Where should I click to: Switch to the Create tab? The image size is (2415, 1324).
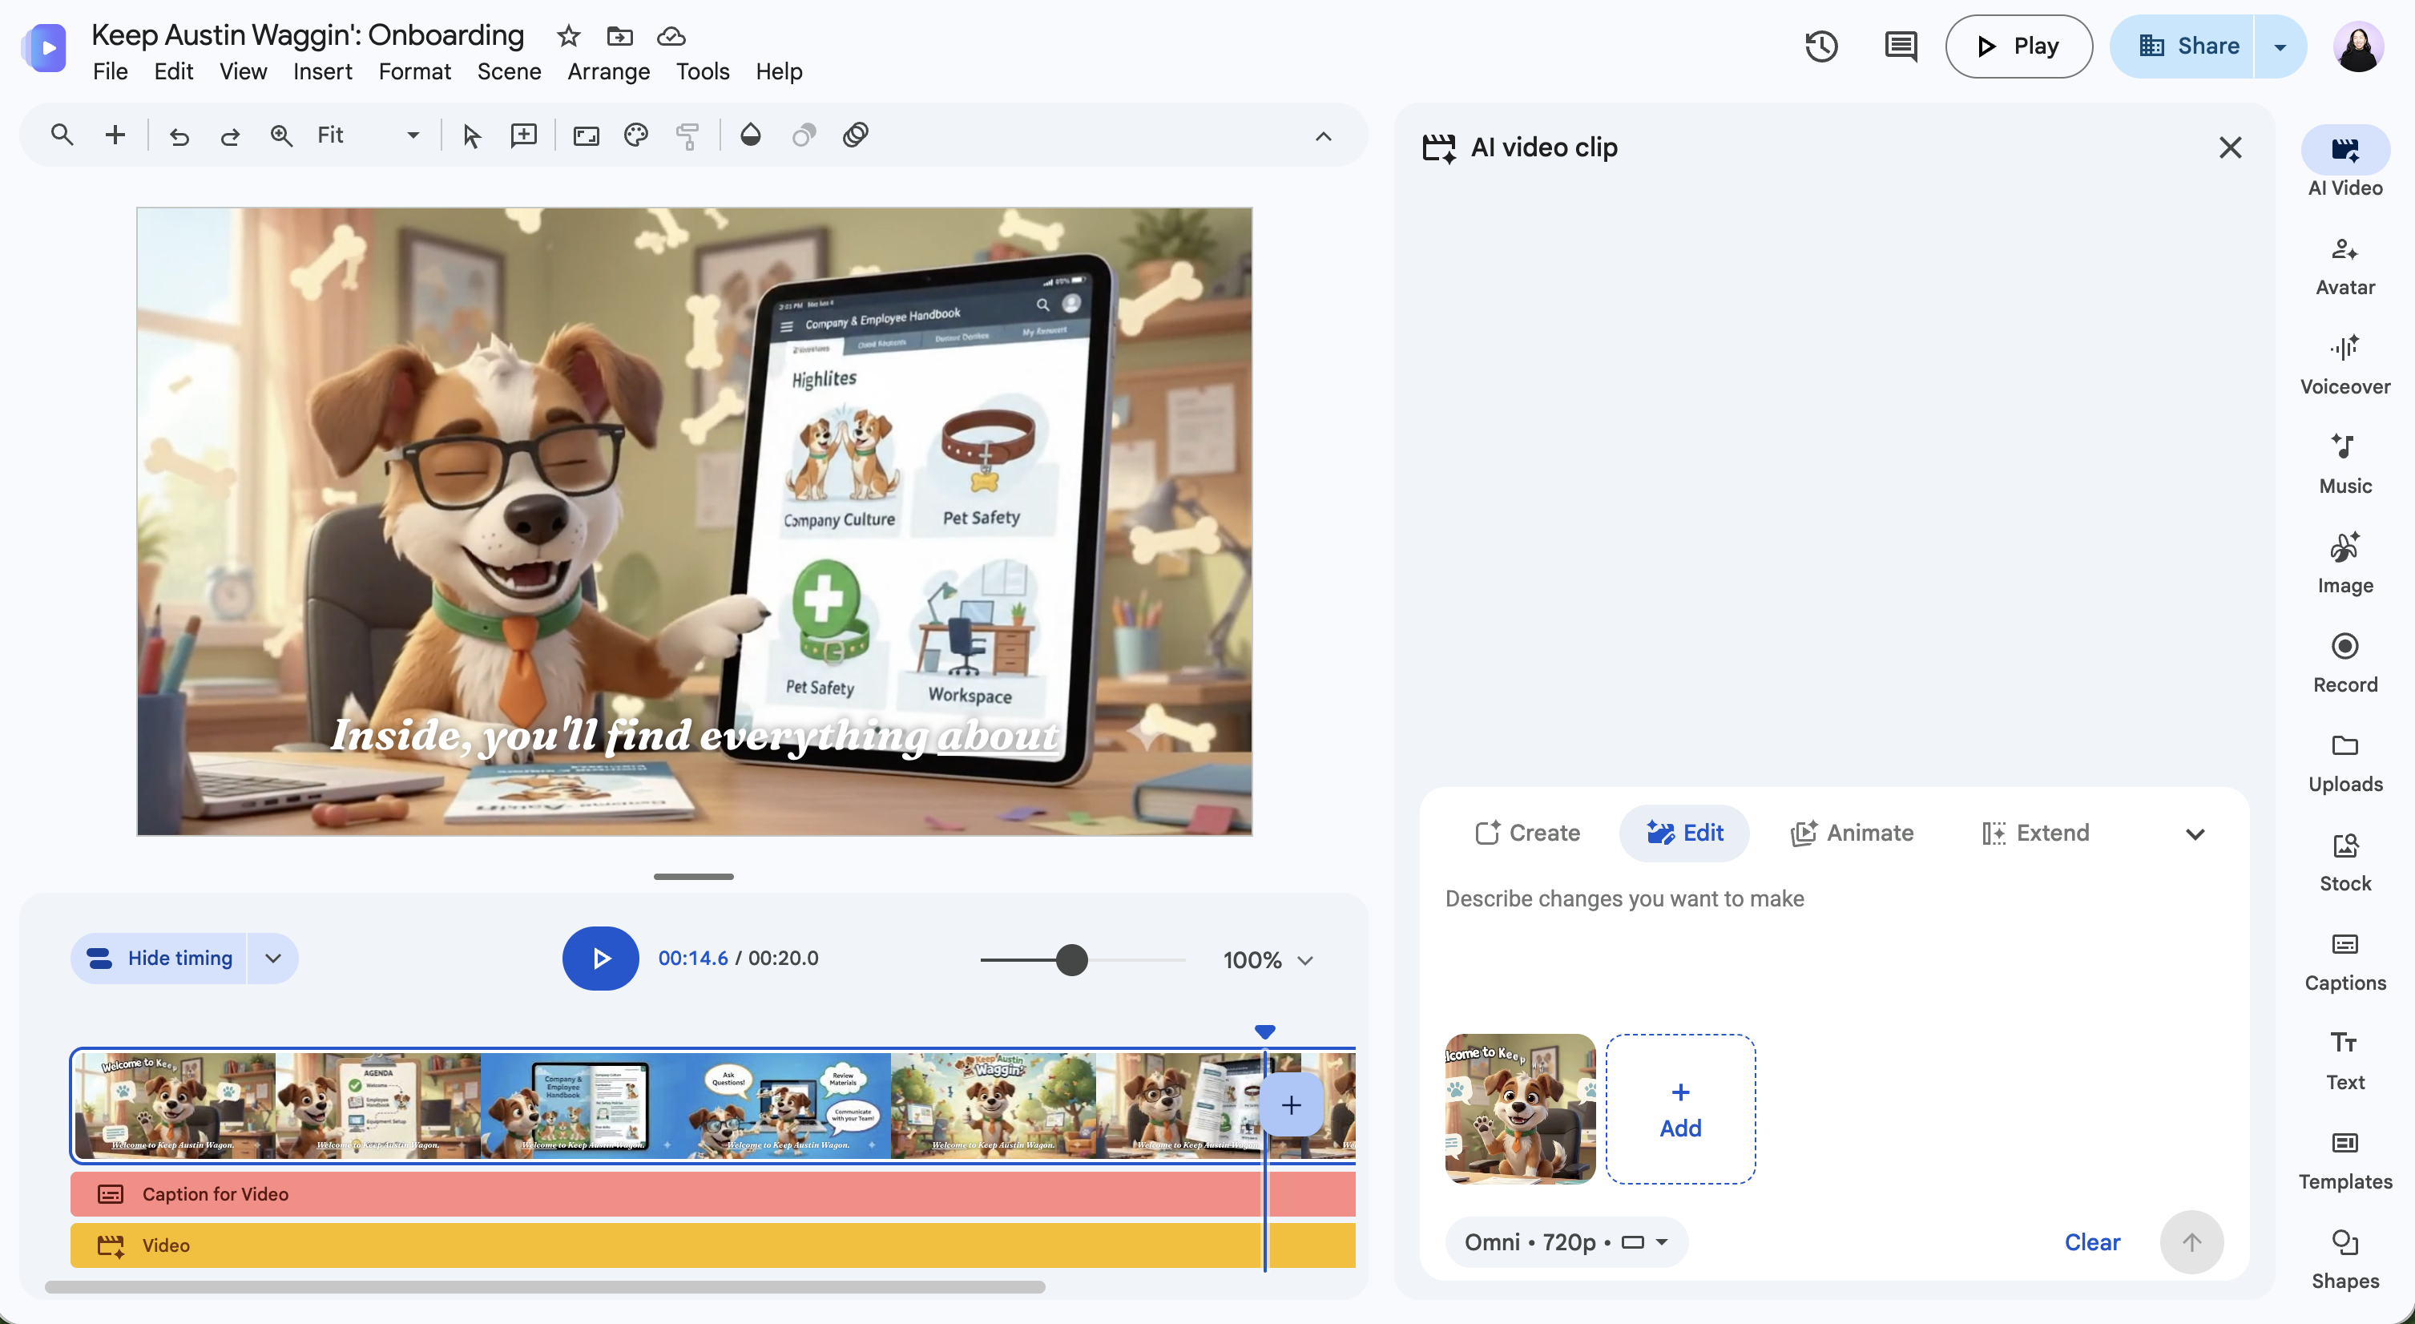point(1527,833)
